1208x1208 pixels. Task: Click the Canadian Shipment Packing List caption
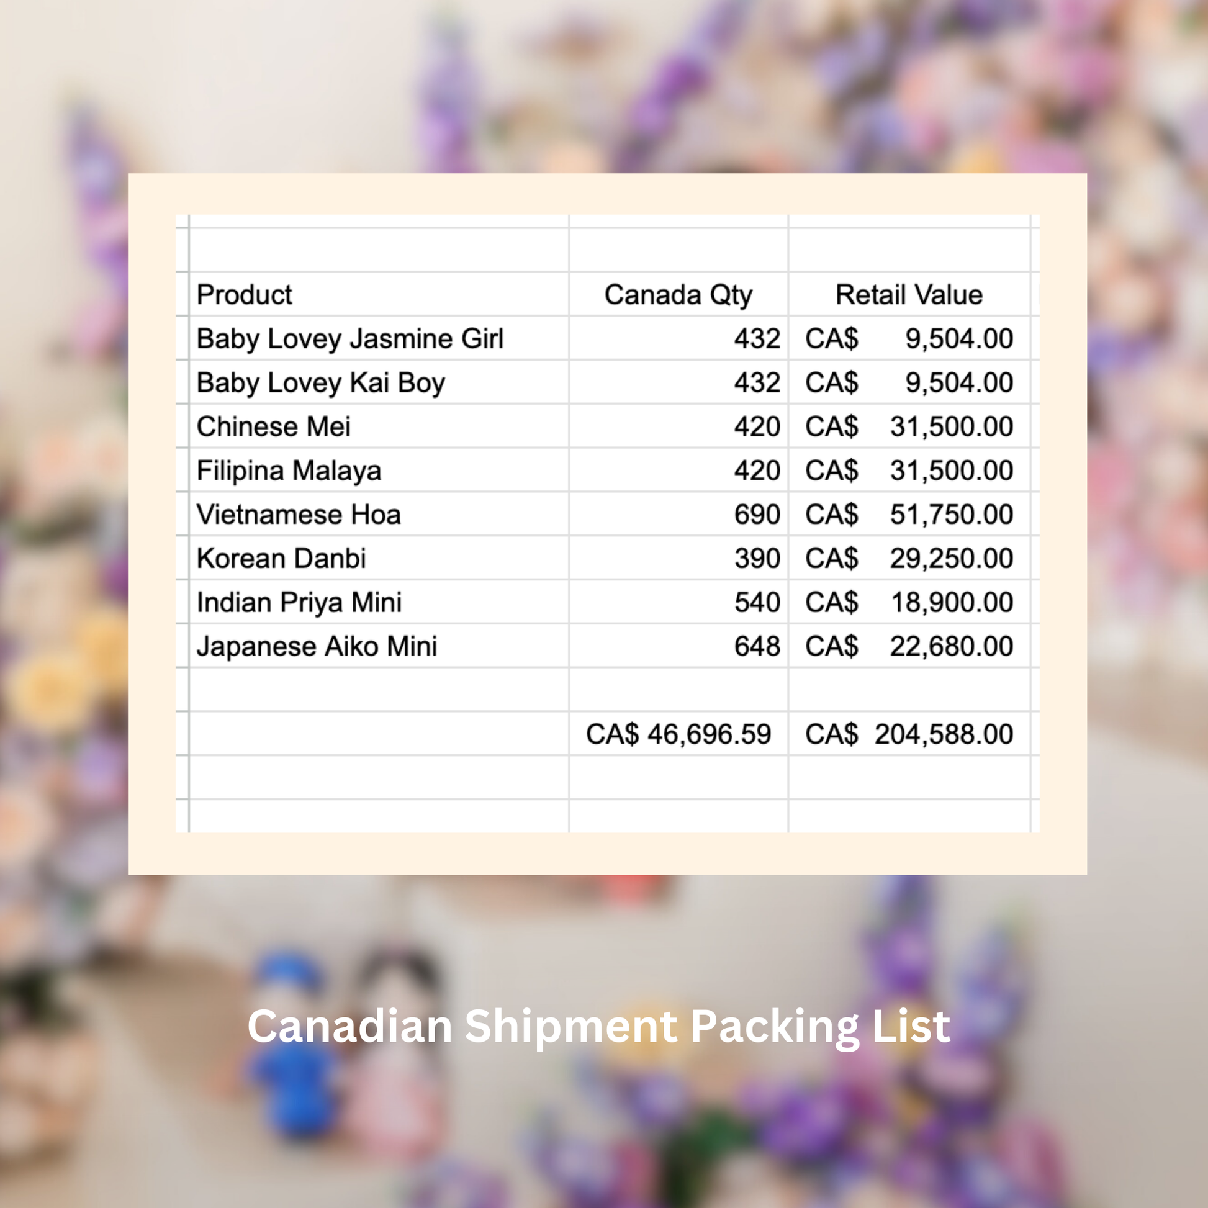pos(598,1026)
